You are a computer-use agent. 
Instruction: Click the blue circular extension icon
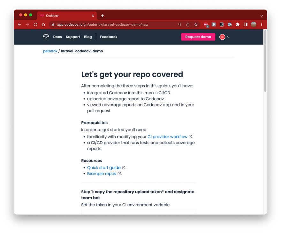(230, 25)
